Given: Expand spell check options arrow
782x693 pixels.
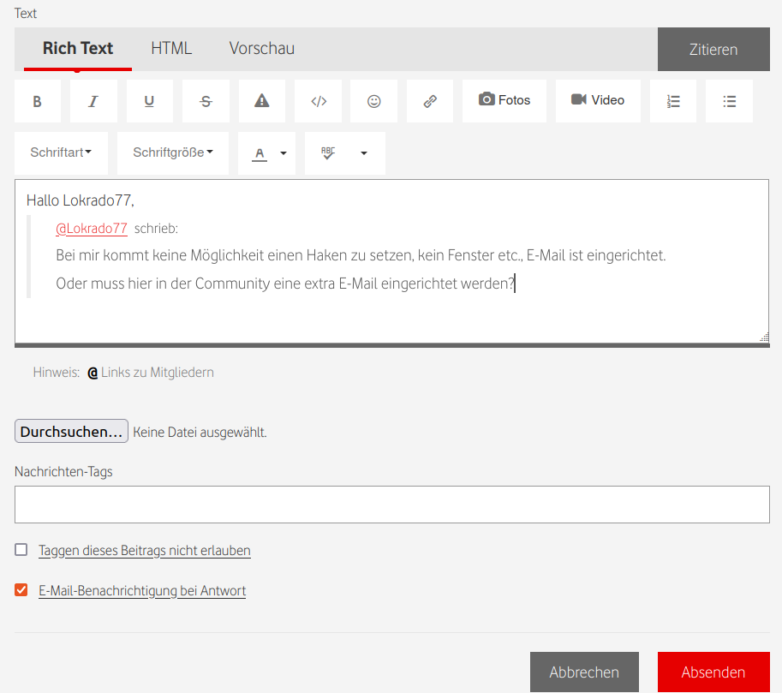Looking at the screenshot, I should [364, 153].
